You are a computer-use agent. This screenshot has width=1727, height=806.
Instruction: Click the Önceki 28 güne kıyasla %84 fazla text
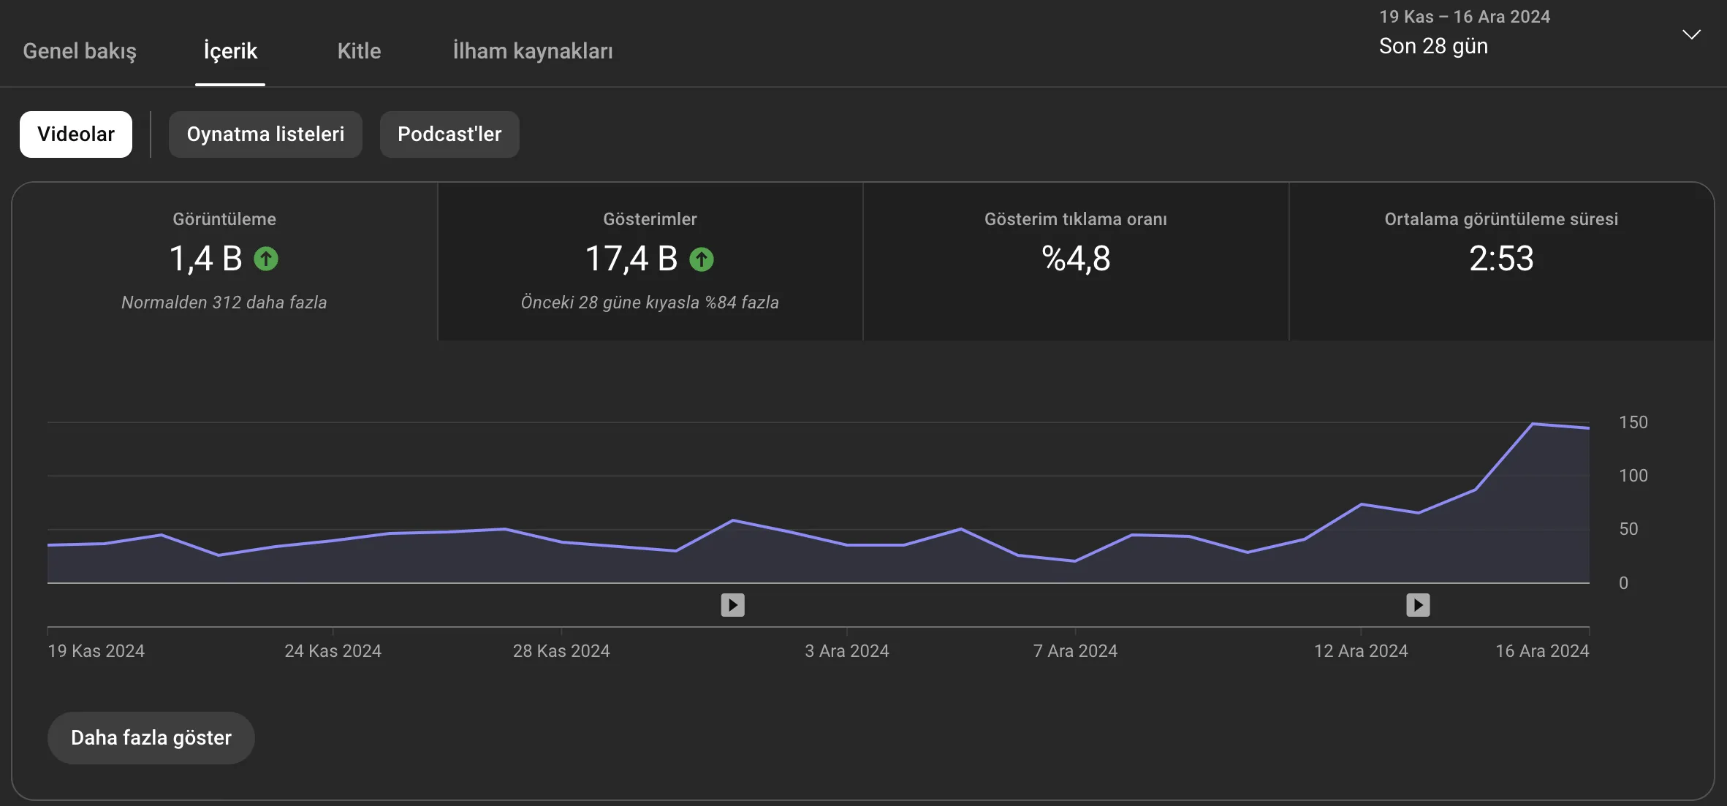point(650,303)
